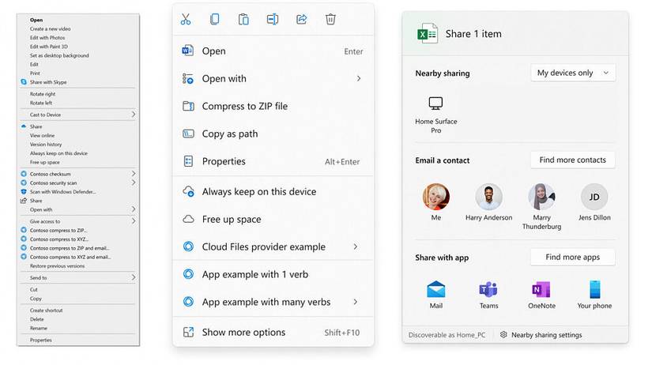Select Edit with Photos

[x=47, y=37]
